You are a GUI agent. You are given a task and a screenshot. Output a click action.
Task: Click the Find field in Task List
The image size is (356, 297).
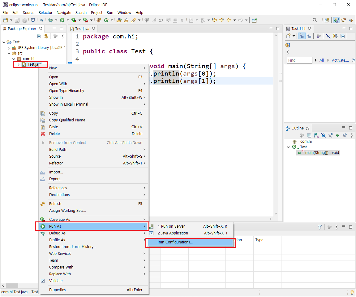[299, 60]
